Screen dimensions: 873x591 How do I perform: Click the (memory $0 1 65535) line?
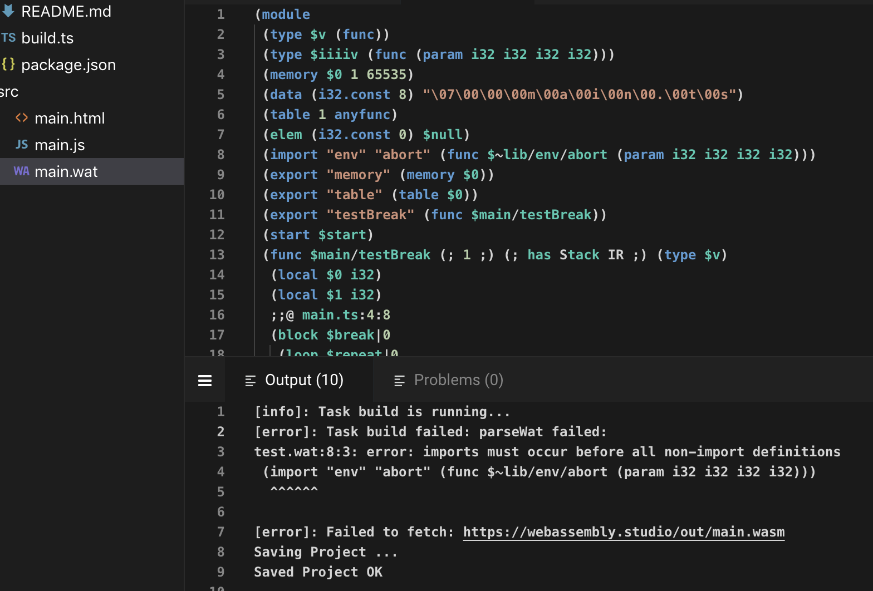[x=338, y=75]
